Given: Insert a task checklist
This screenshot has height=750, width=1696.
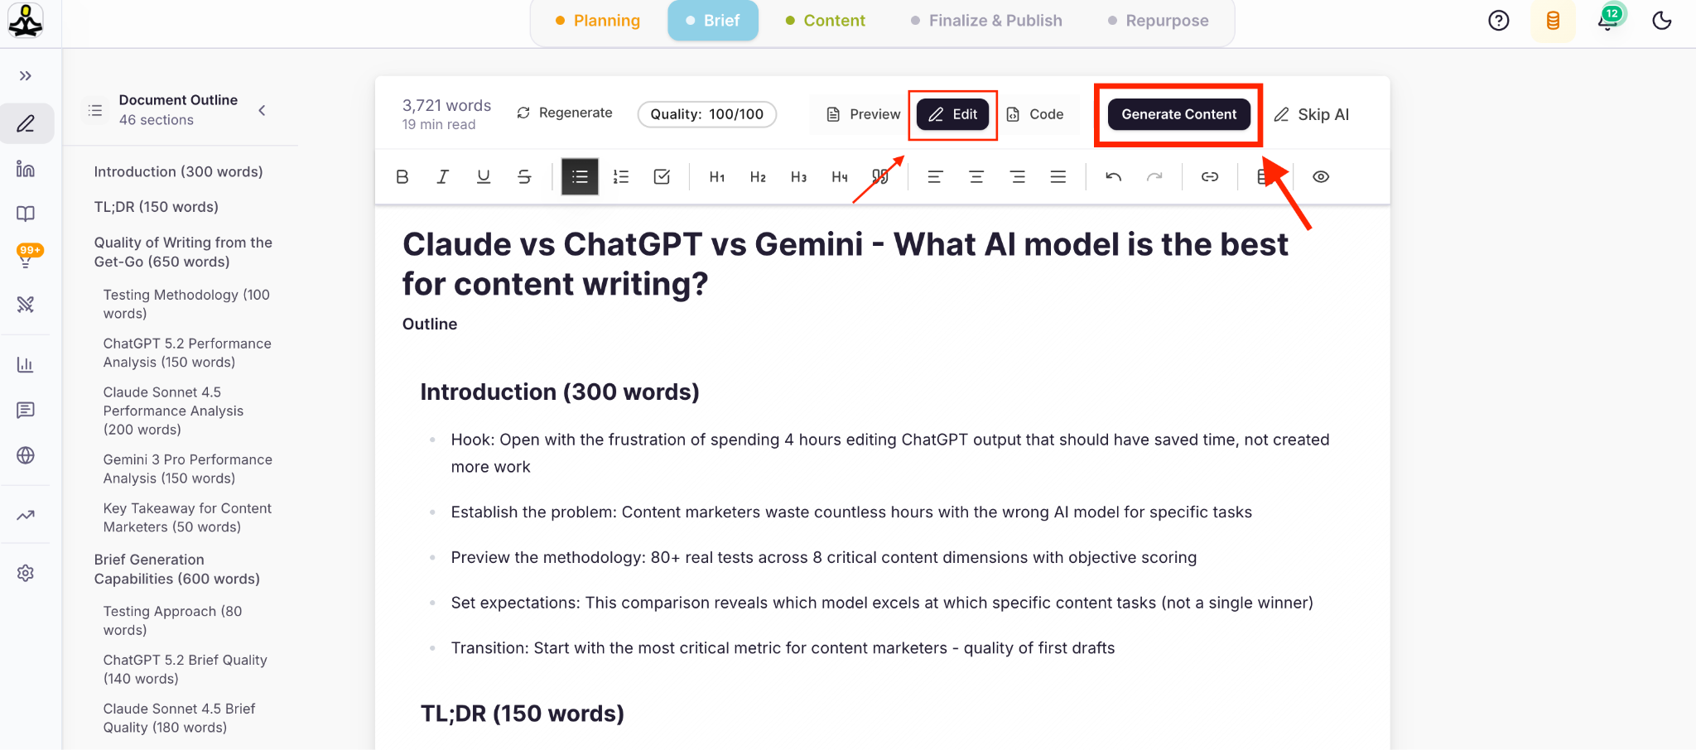Looking at the screenshot, I should tap(662, 176).
